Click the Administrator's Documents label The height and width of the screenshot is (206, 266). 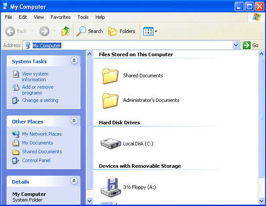(151, 100)
